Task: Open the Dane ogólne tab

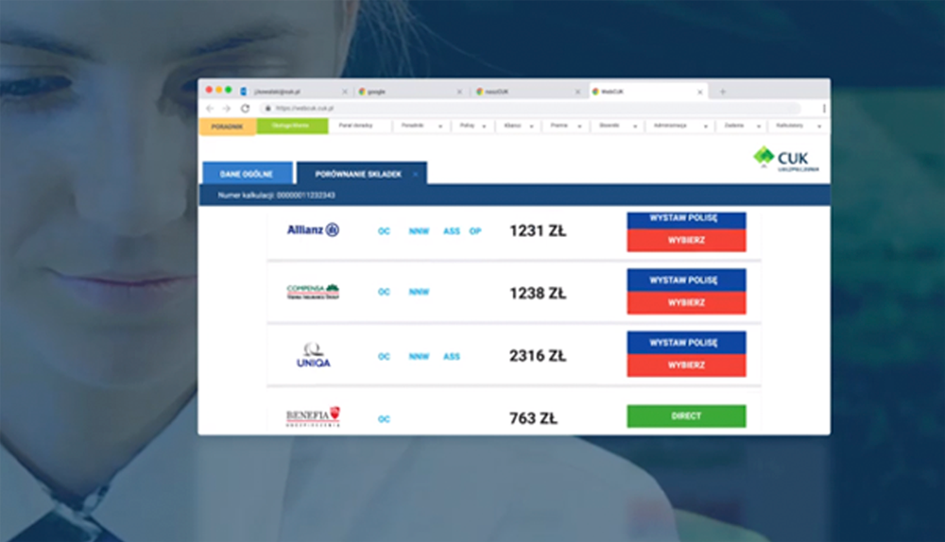Action: [247, 174]
